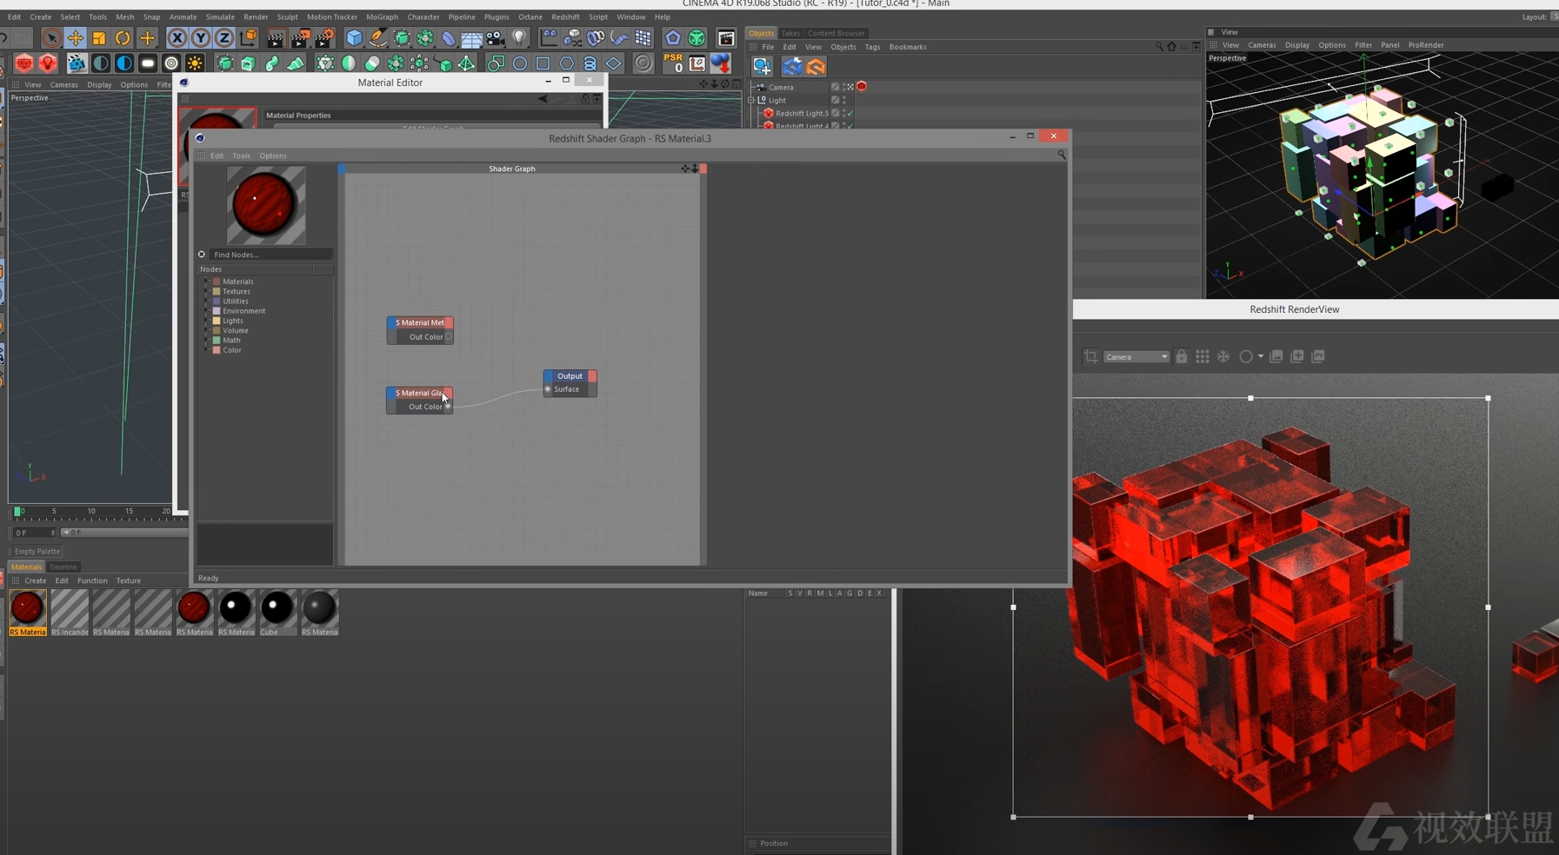Click Render View clapperboard icon
This screenshot has width=1559, height=855.
pyautogui.click(x=276, y=38)
